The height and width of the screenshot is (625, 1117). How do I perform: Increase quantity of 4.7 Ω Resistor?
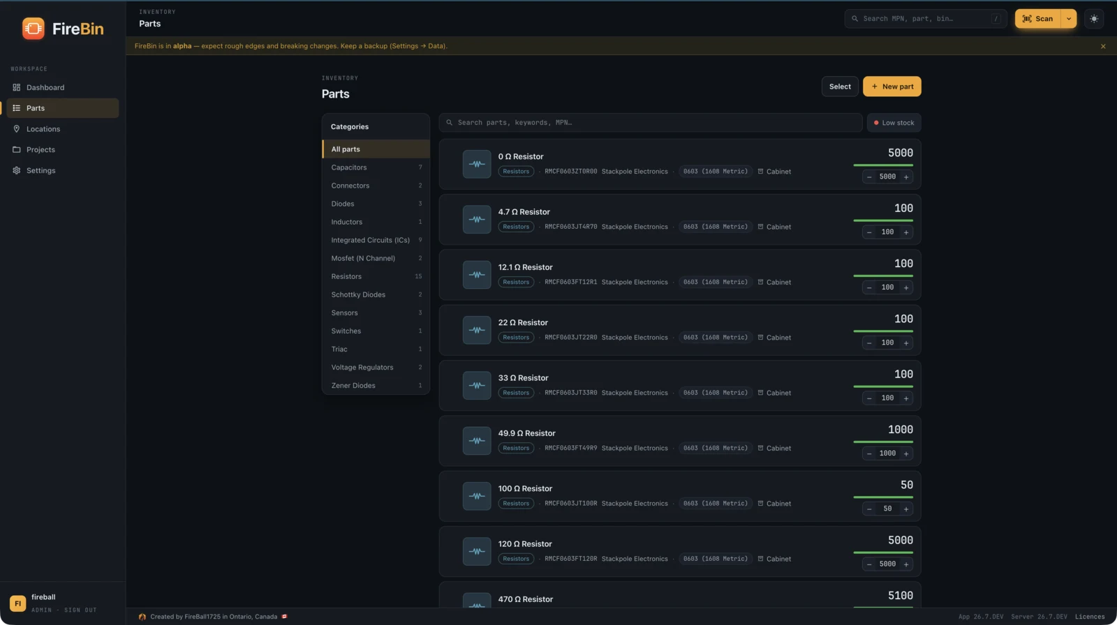[x=906, y=232]
